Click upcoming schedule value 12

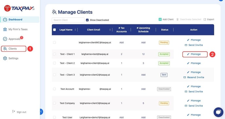[x=143, y=54]
